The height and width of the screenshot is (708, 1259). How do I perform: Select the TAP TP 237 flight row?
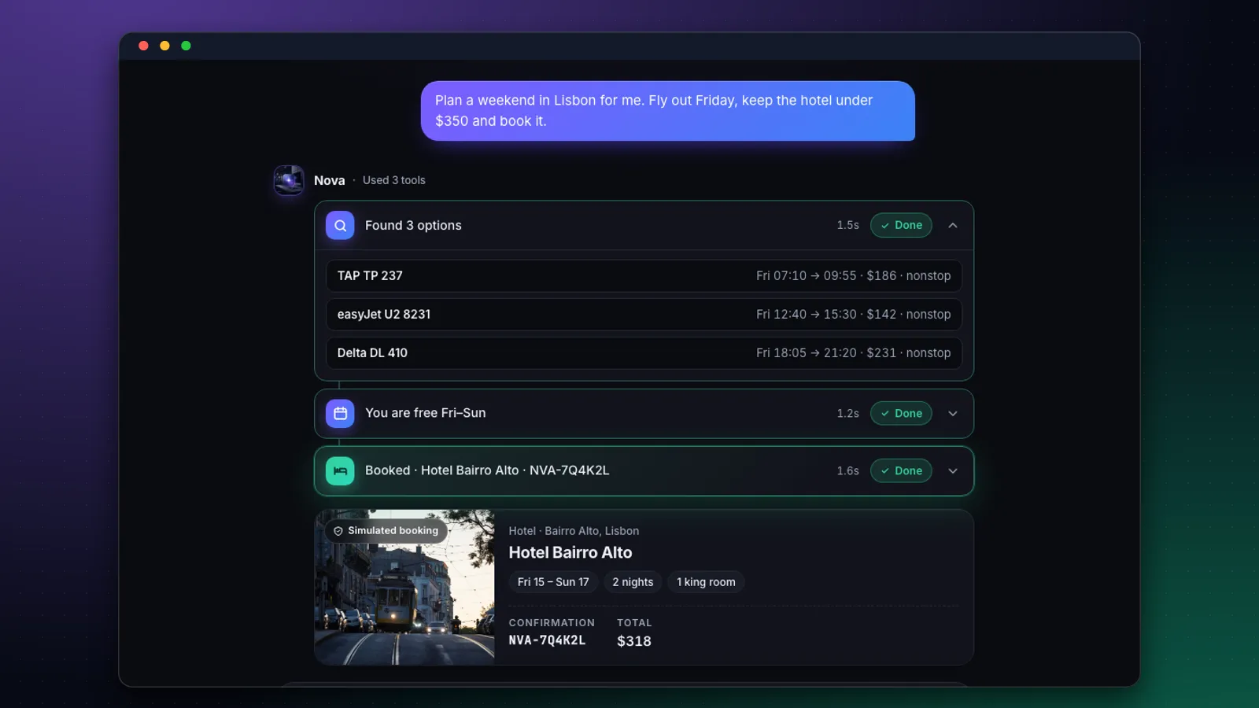click(x=644, y=276)
